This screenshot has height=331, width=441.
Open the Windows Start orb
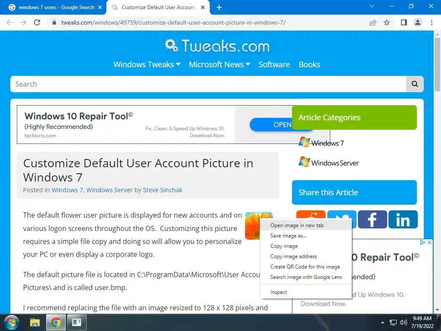11,322
